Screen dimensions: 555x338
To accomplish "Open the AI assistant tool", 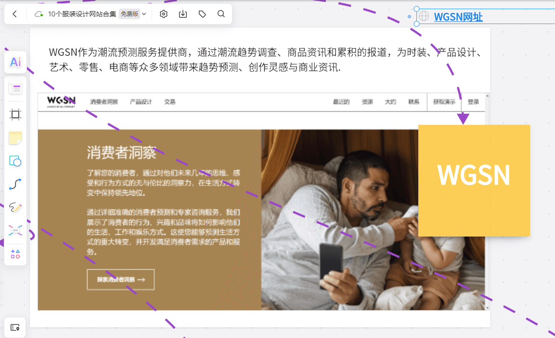I will point(15,62).
